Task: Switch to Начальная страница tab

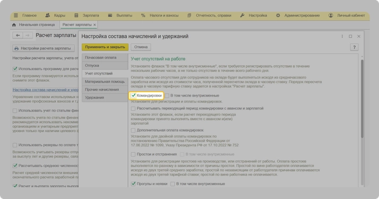Action: click(x=37, y=24)
